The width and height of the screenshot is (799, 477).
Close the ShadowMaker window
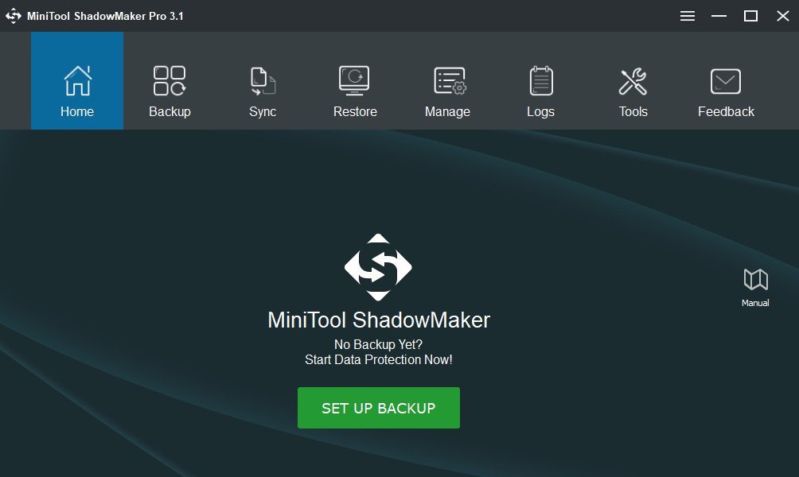(x=783, y=16)
